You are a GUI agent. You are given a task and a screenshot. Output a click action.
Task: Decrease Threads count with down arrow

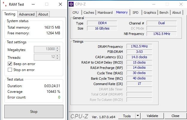(x=57, y=58)
